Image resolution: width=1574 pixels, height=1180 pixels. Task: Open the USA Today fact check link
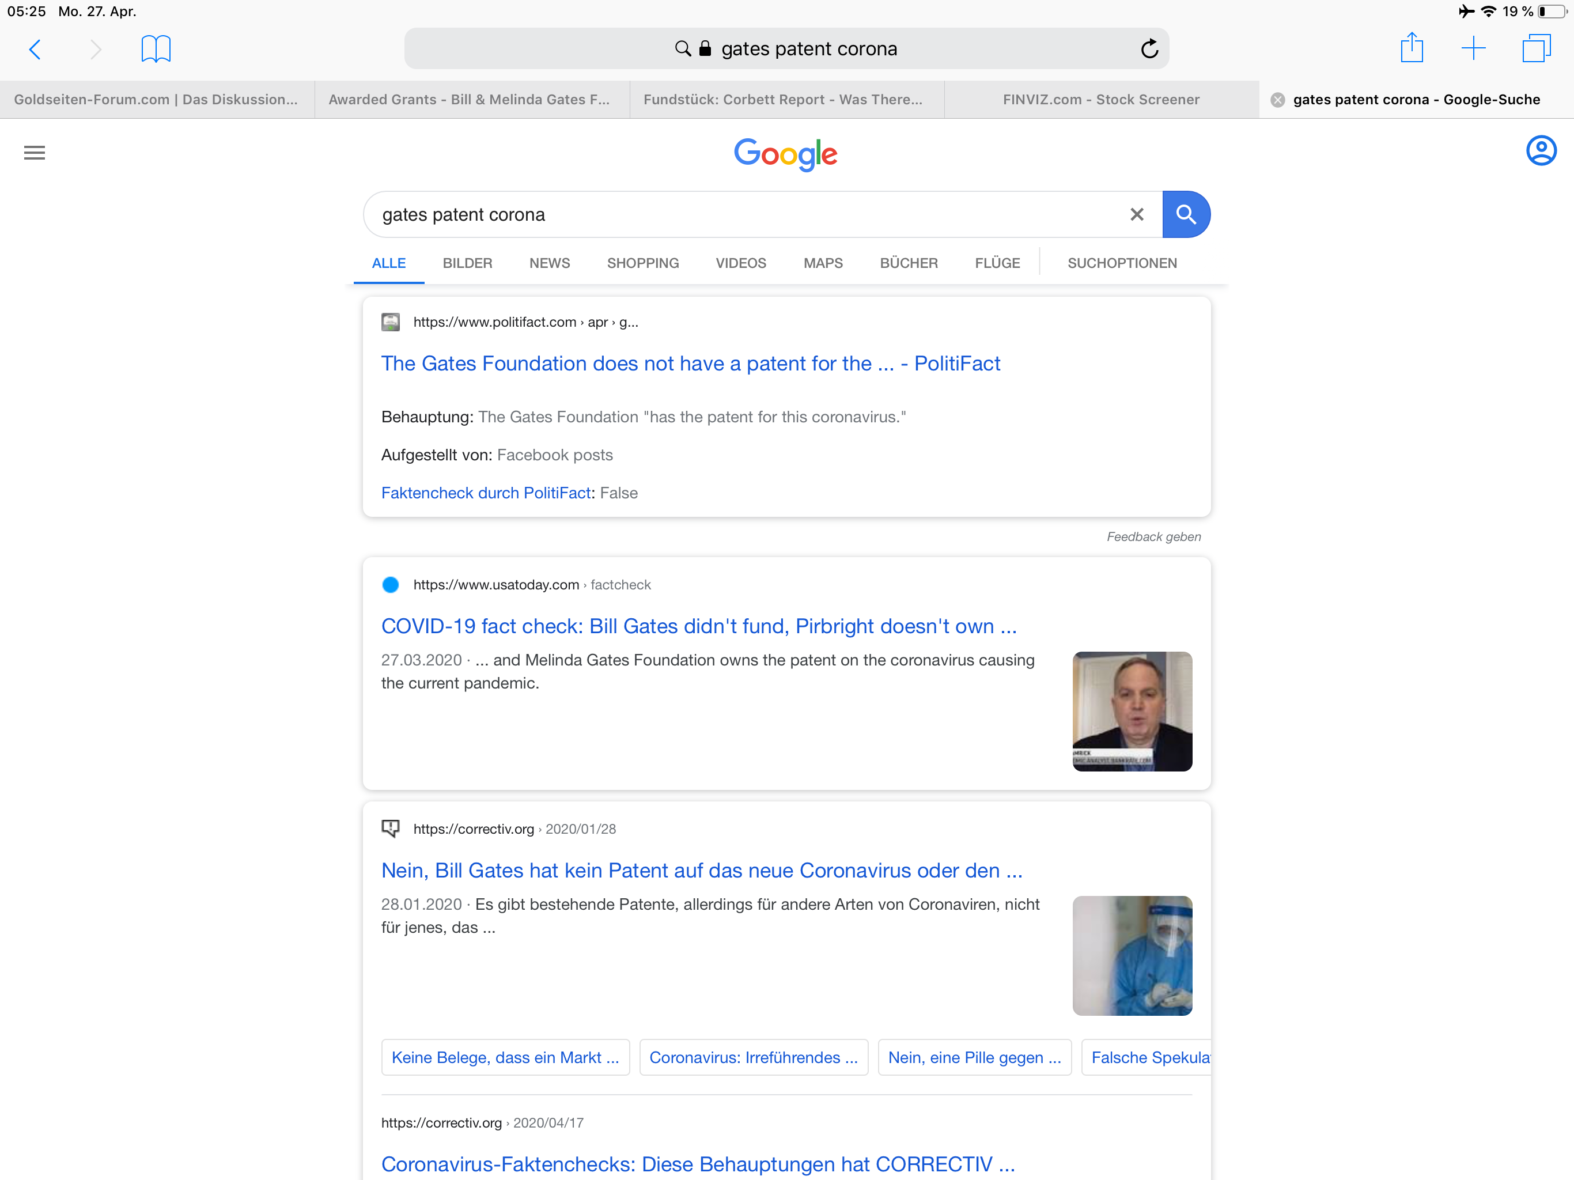pos(699,626)
